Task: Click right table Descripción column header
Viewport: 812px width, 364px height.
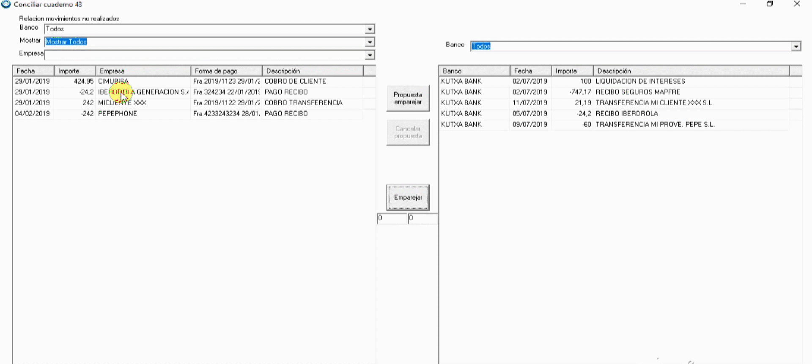Action: [691, 71]
